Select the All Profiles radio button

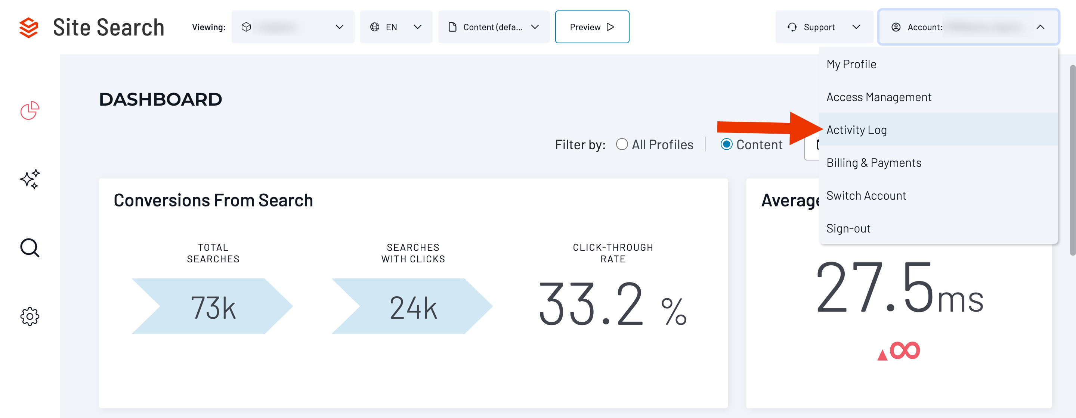[x=622, y=144]
